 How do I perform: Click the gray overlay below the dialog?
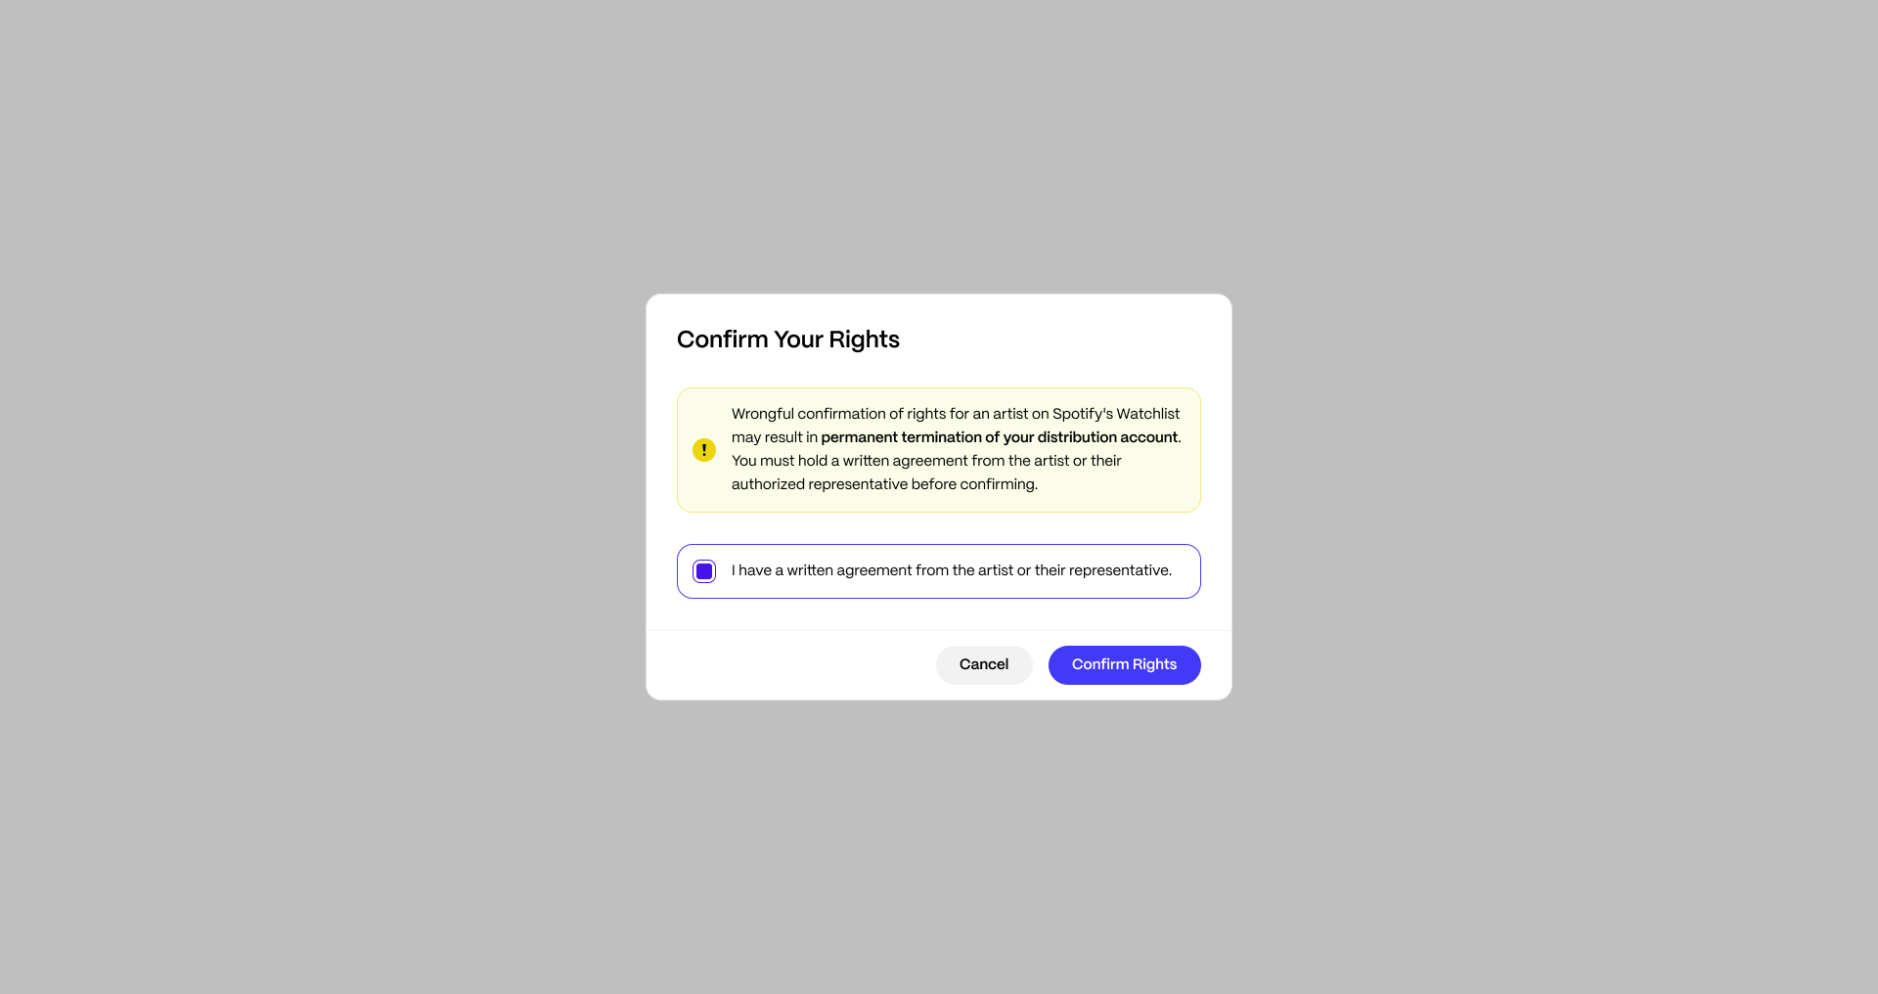[939, 846]
